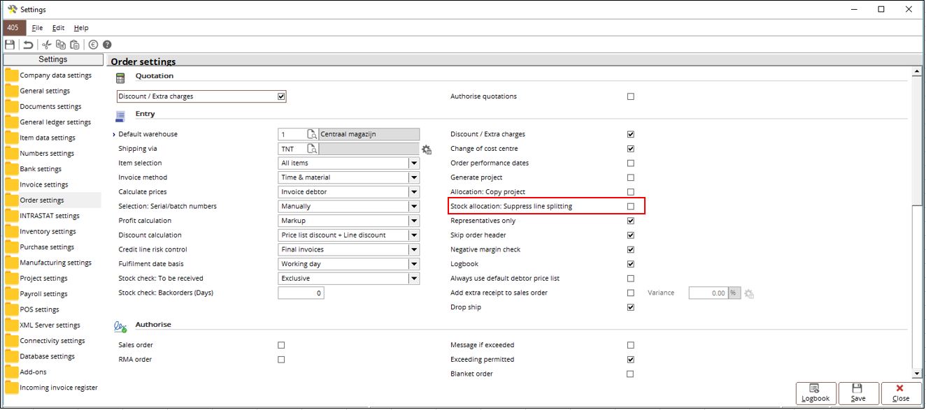Click the Save button at bottom

(x=858, y=393)
